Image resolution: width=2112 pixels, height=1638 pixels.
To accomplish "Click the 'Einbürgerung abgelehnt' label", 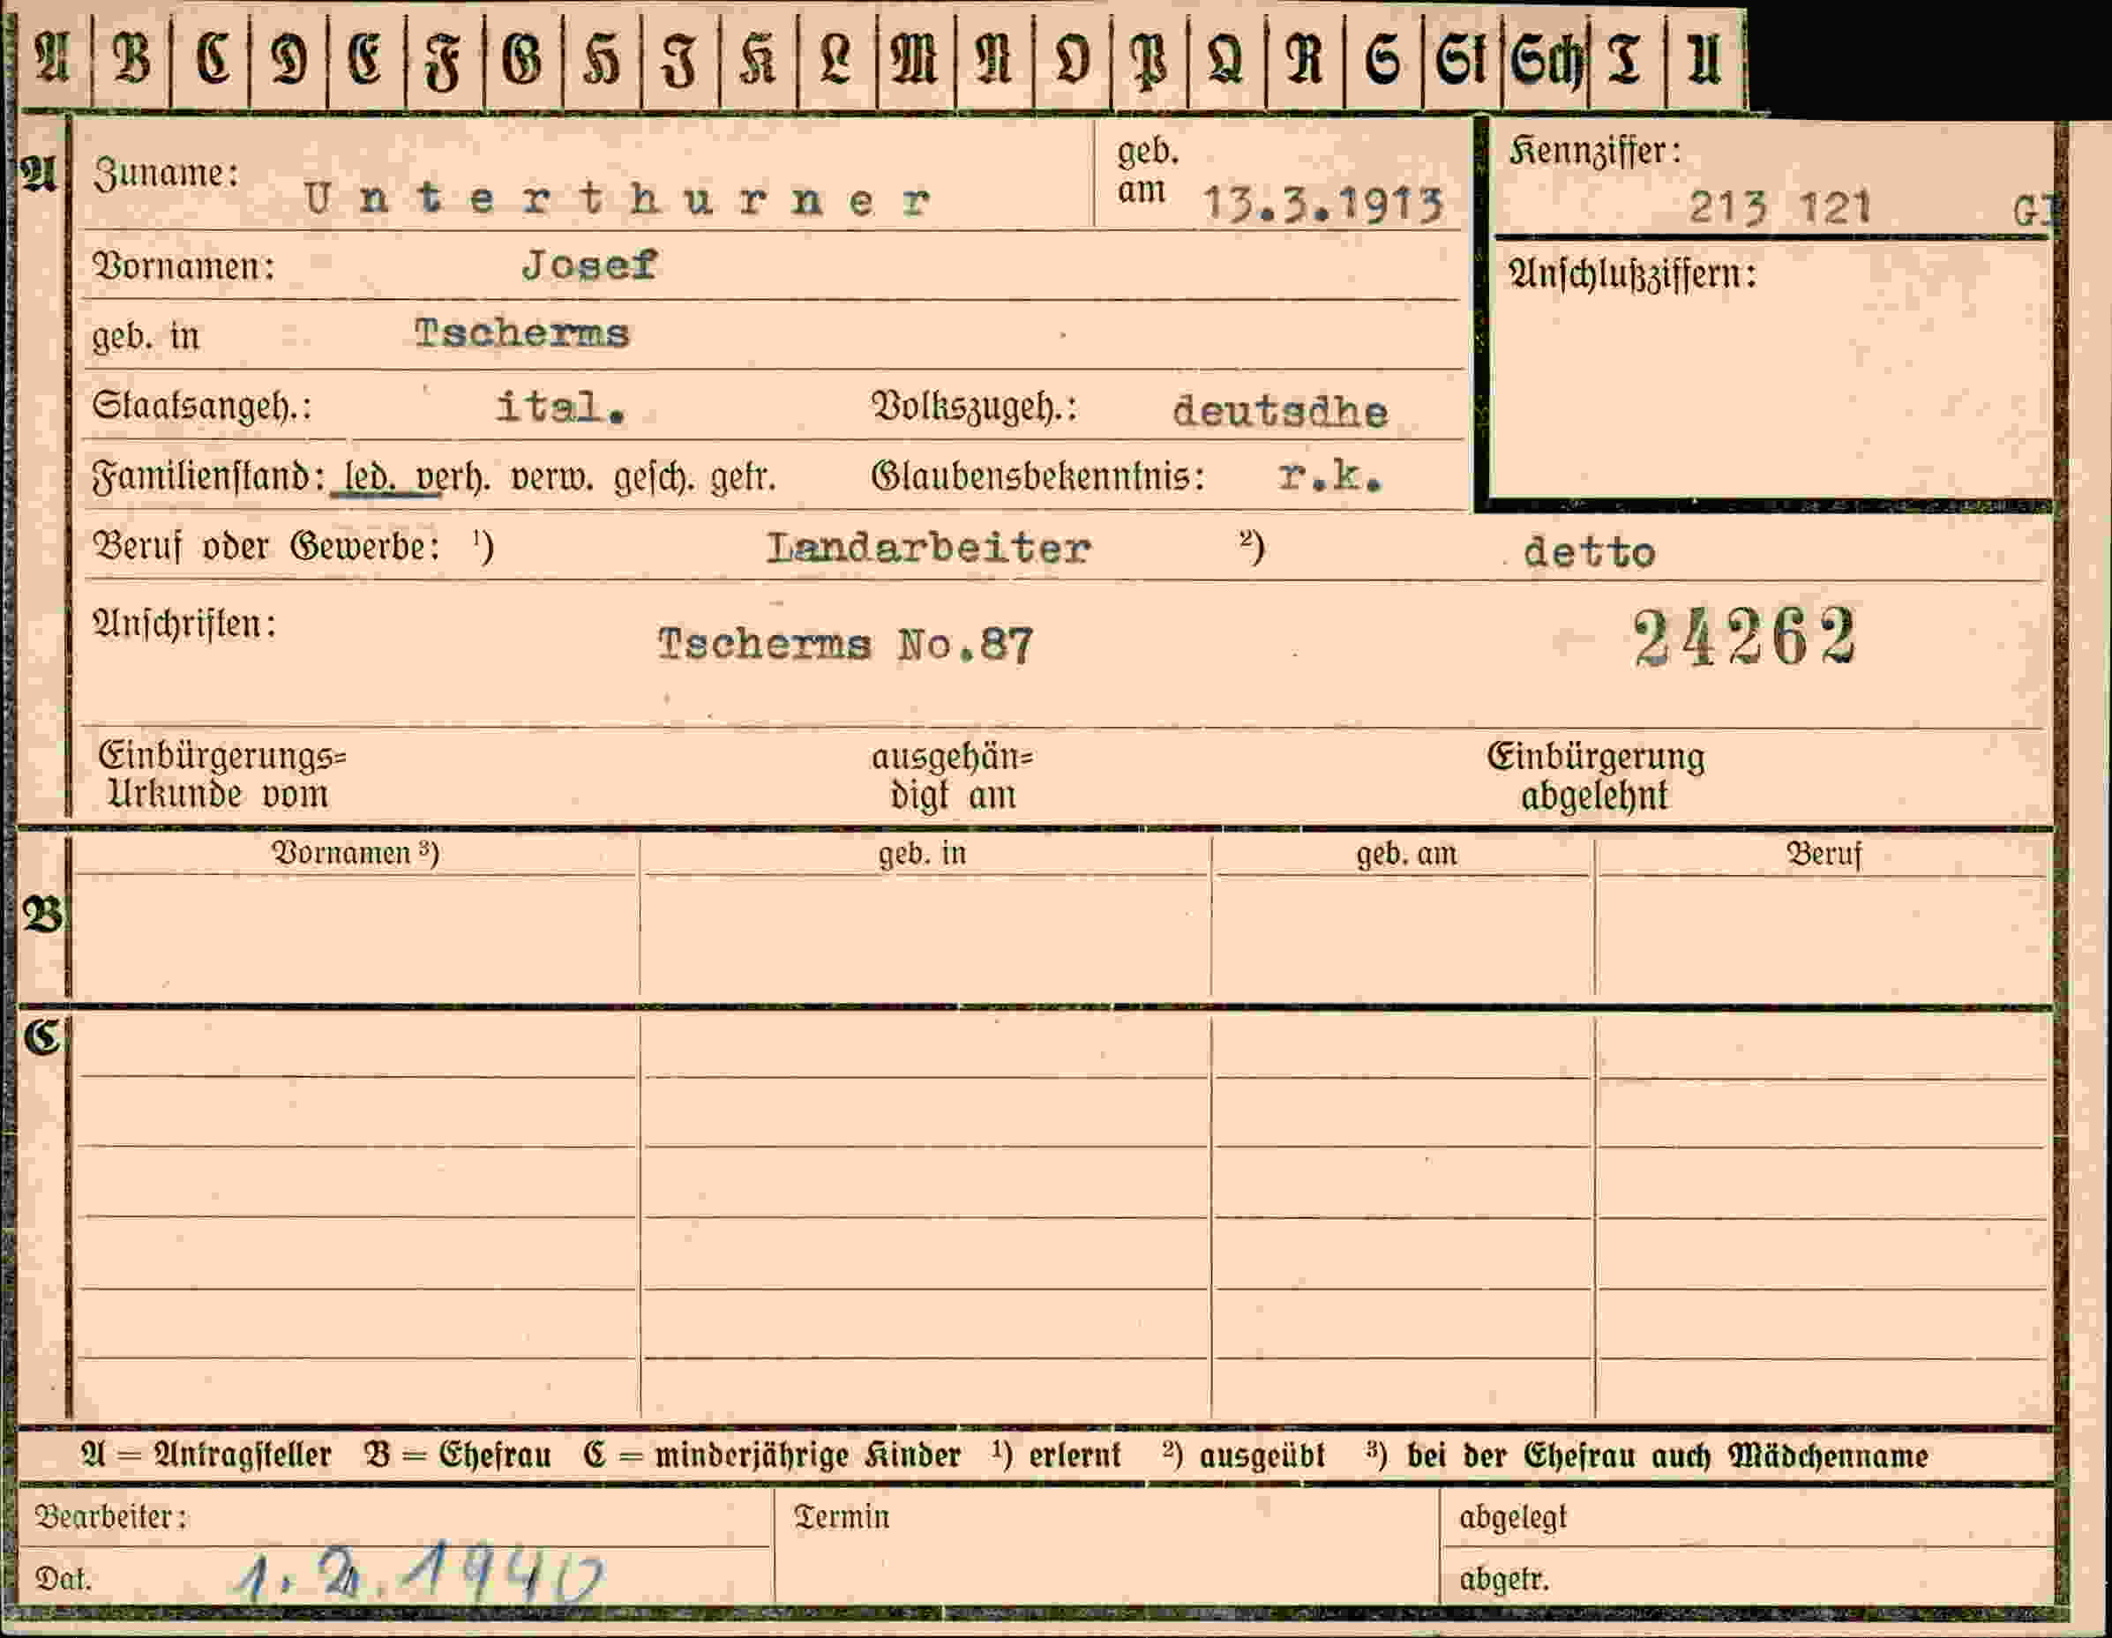I will [x=1596, y=775].
